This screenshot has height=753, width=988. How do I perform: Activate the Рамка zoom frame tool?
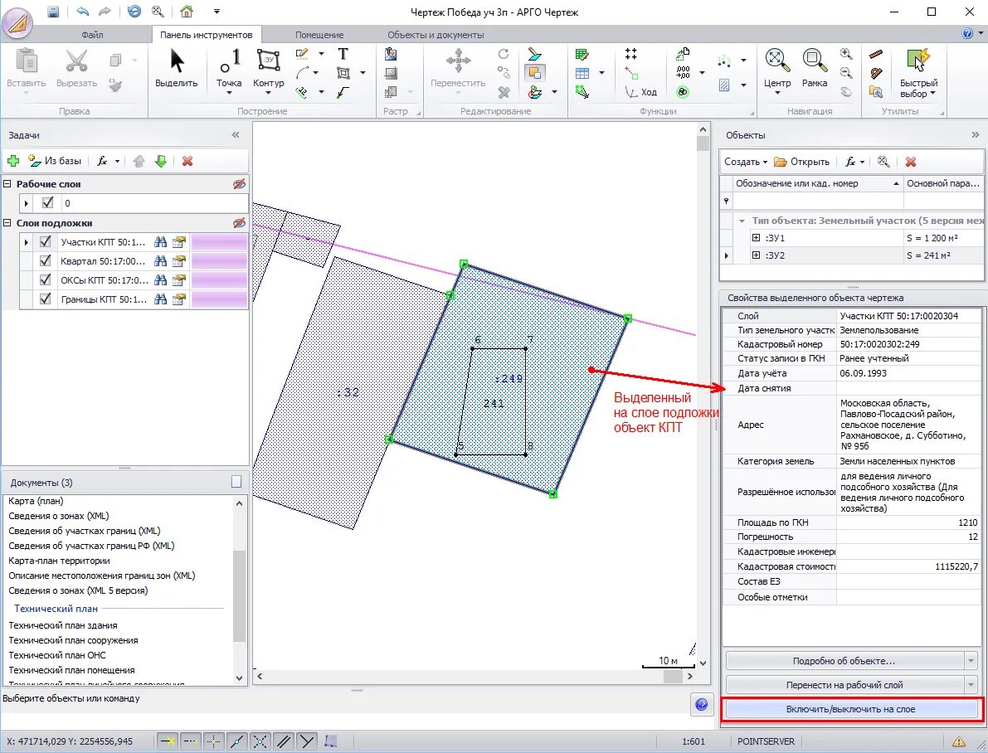tap(814, 68)
